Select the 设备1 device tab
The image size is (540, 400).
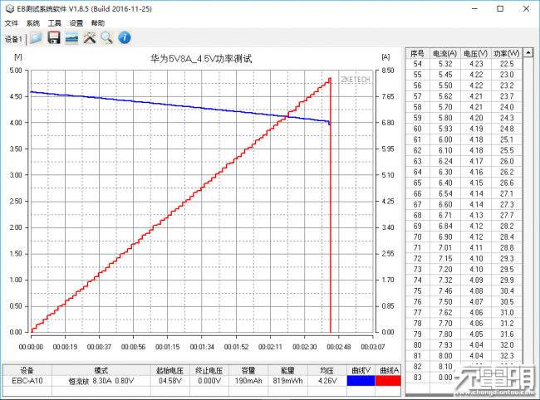[x=13, y=39]
